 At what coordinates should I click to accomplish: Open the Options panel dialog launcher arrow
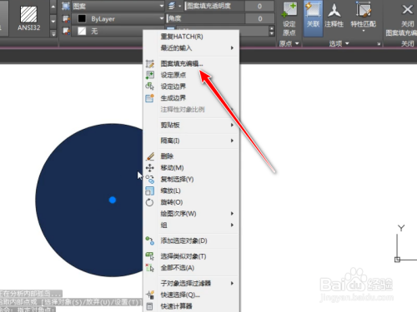pyautogui.click(x=379, y=44)
